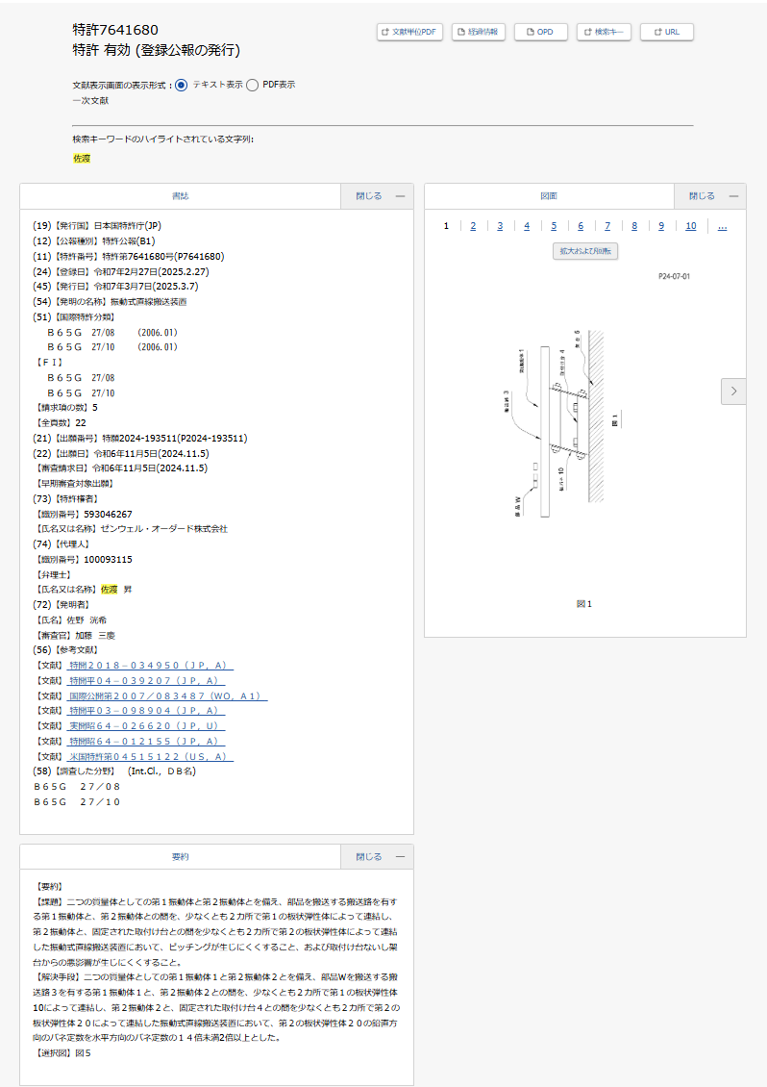Click the highlighted 佐渡 in the attorney name
This screenshot has width=767, height=1087.
pos(110,590)
